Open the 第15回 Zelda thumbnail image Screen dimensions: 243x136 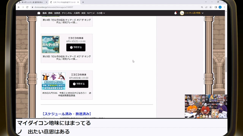click(51, 45)
